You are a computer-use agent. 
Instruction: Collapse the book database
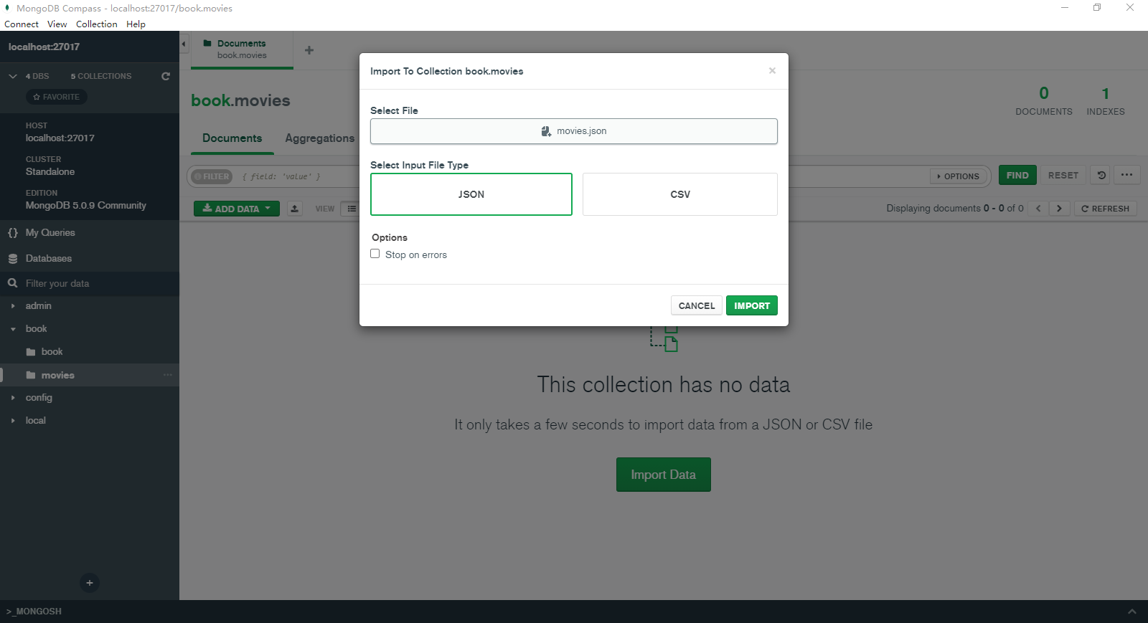(13, 329)
